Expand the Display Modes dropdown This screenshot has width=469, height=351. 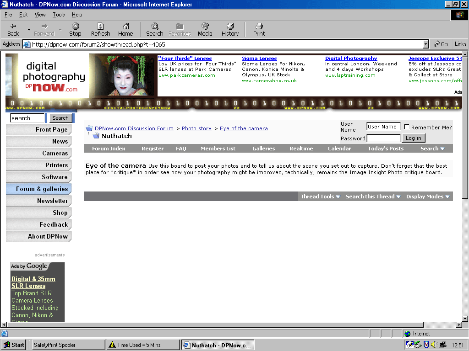tap(428, 197)
